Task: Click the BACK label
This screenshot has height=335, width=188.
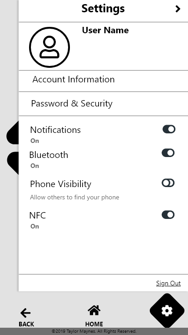Action: (x=26, y=324)
